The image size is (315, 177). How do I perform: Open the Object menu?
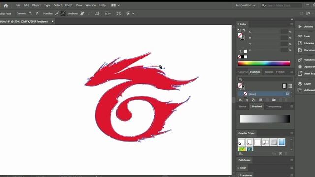[x=36, y=5]
